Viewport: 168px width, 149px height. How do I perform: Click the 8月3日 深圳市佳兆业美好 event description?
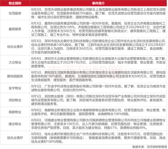[98, 47]
